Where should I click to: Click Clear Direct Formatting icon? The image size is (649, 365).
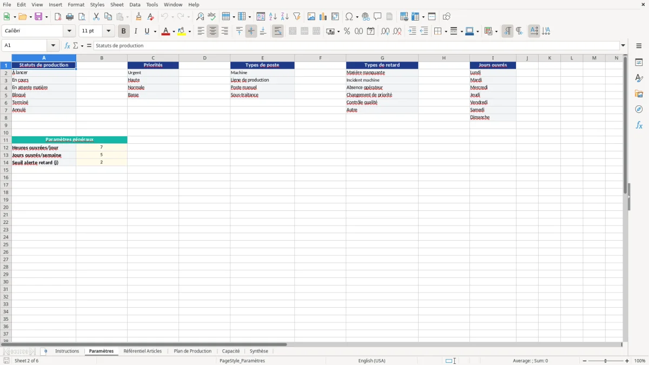coord(151,17)
